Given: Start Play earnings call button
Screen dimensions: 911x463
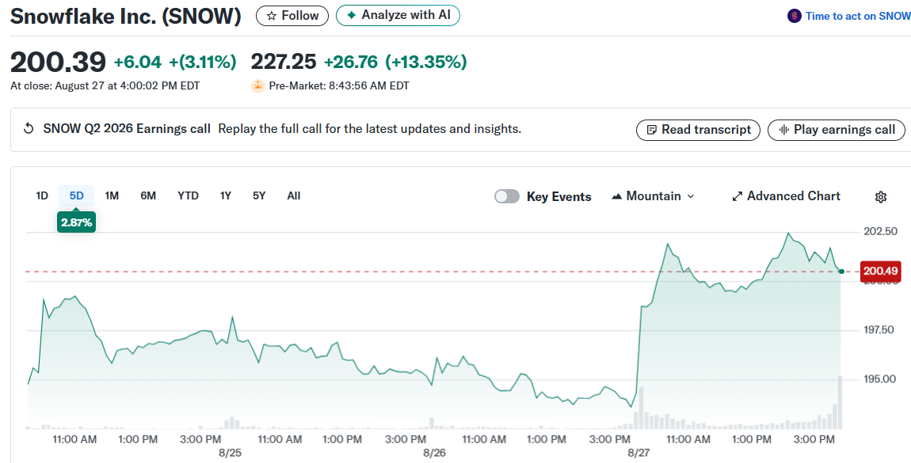Looking at the screenshot, I should point(837,129).
